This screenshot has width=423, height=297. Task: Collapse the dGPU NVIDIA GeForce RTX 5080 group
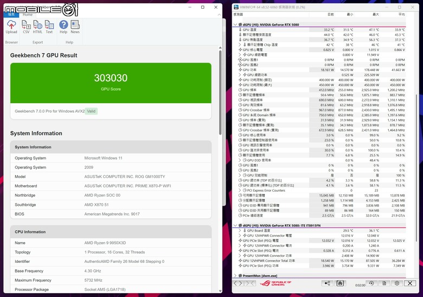[235, 24]
